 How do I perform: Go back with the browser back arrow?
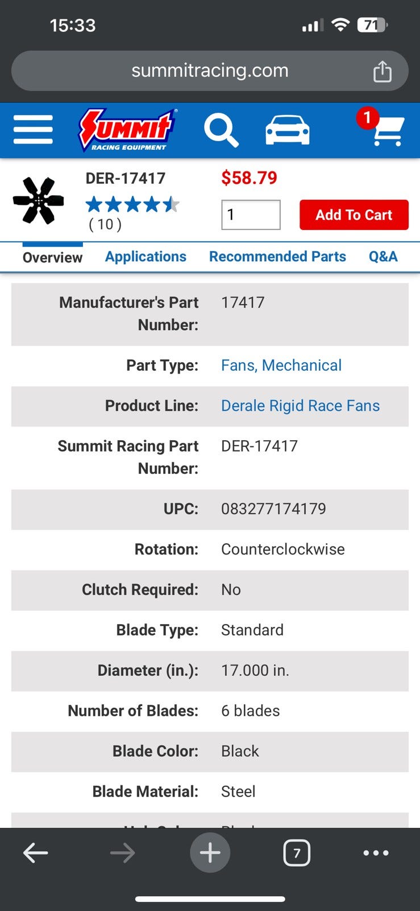tap(35, 852)
